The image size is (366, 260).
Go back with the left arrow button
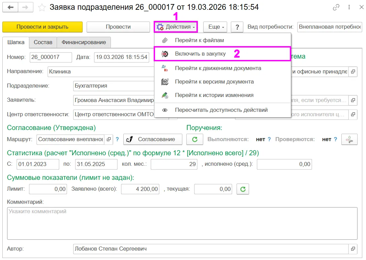click(x=10, y=7)
